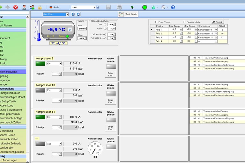Image resolution: width=245 pixels, height=163 pixels.
Task: Click the single user icon in toolbar
Action: point(24,7)
